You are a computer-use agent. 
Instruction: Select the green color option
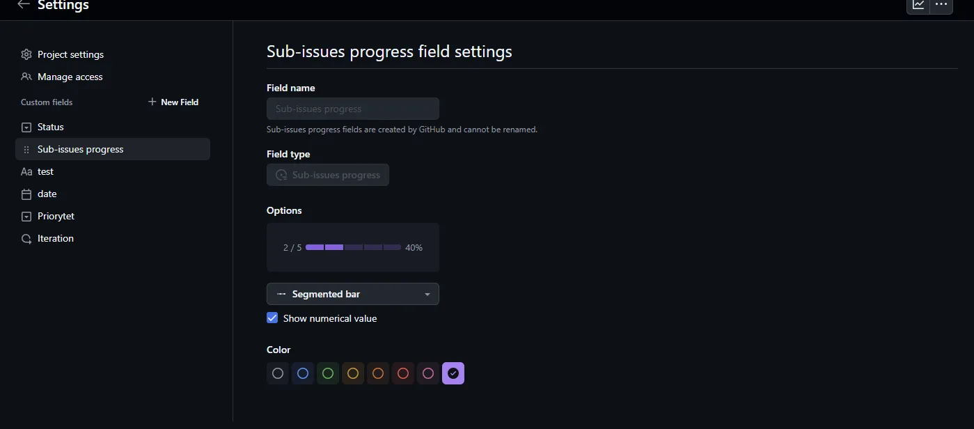pyautogui.click(x=328, y=373)
